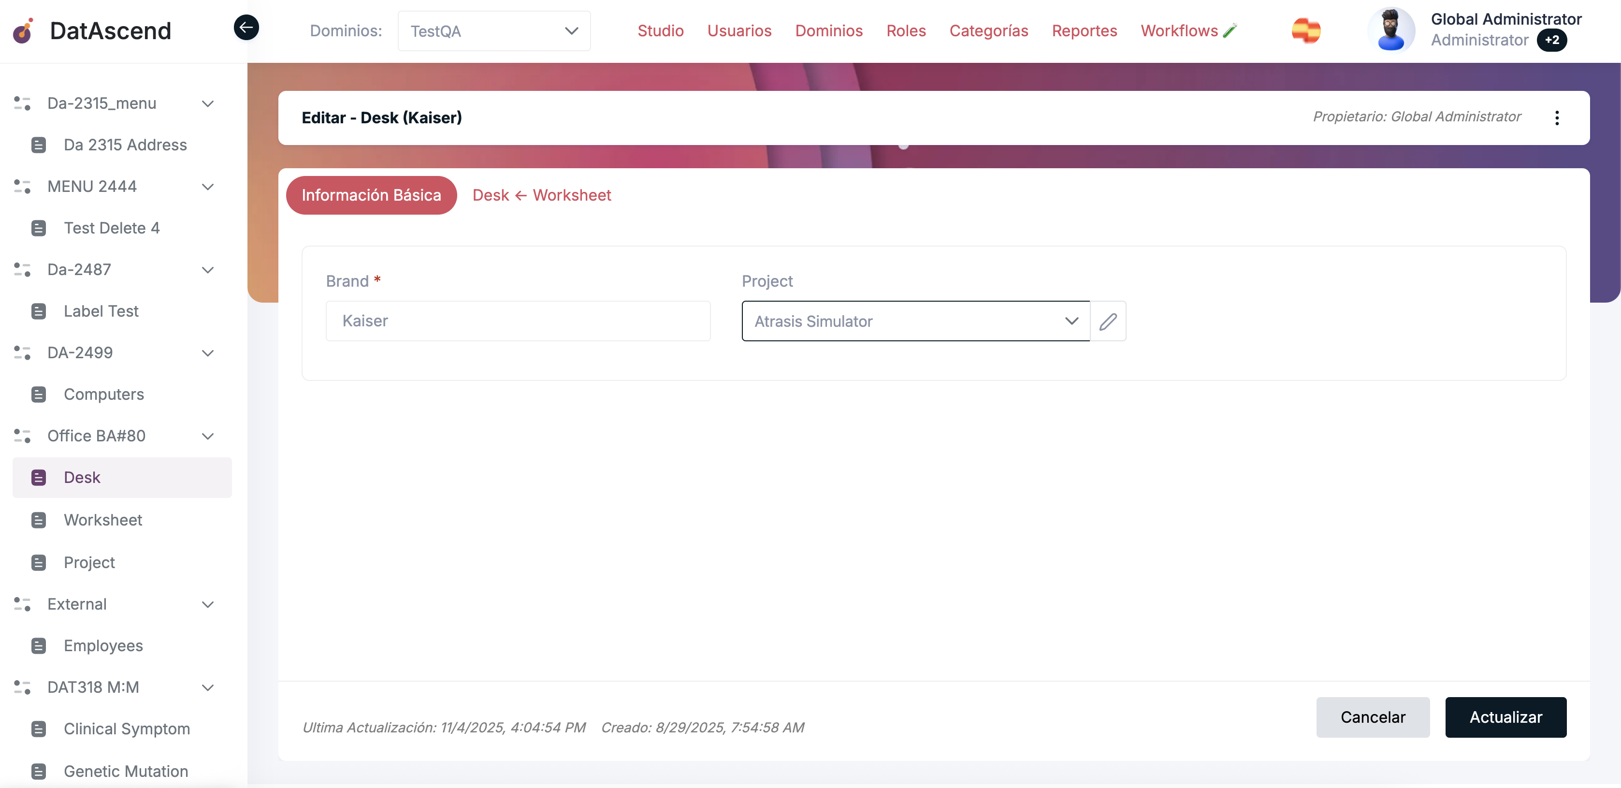Click the +2 roles badge
Viewport: 1621px width, 788px height.
point(1552,40)
